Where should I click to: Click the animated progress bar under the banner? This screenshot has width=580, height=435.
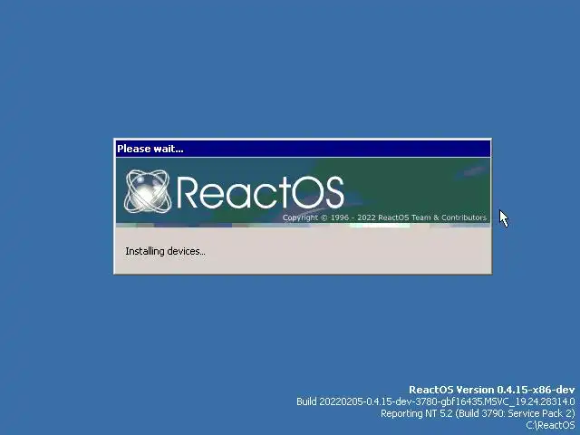click(303, 226)
